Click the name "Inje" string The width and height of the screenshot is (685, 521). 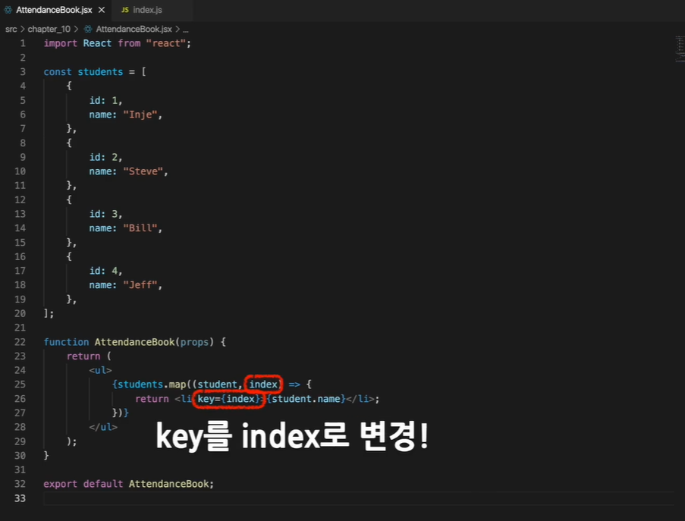click(x=140, y=115)
